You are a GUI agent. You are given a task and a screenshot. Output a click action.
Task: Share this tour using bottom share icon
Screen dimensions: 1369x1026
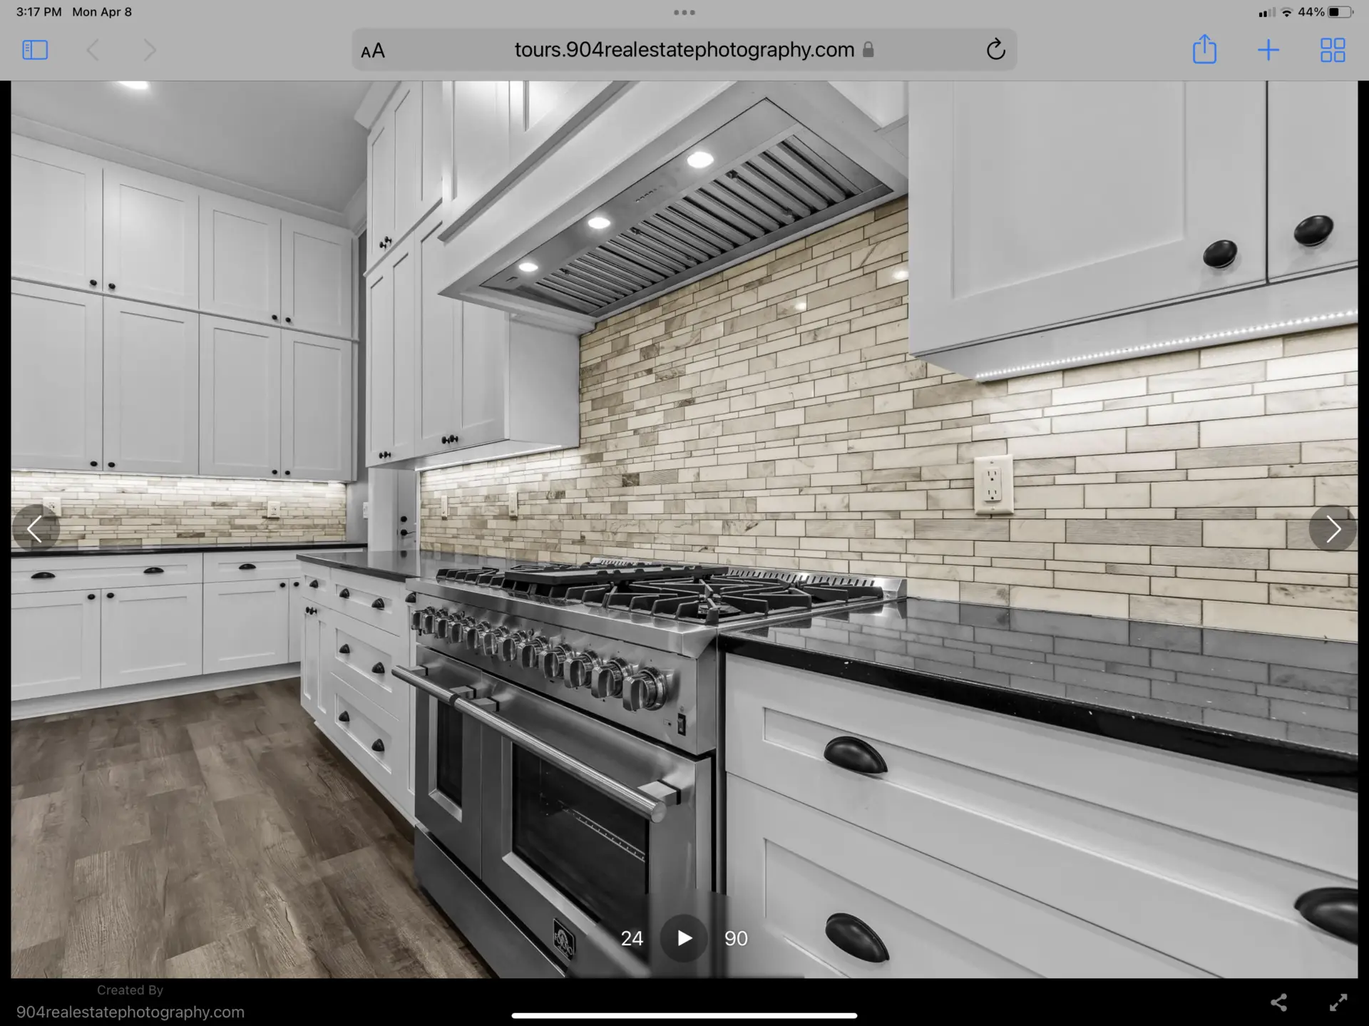pos(1278,1002)
